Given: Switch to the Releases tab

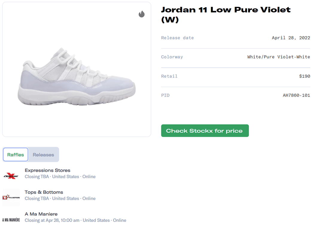Looking at the screenshot, I should (43, 155).
